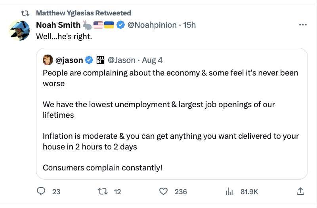The width and height of the screenshot is (317, 208).
Task: Click Noah Smith's blue verified badge
Action: click(x=120, y=25)
